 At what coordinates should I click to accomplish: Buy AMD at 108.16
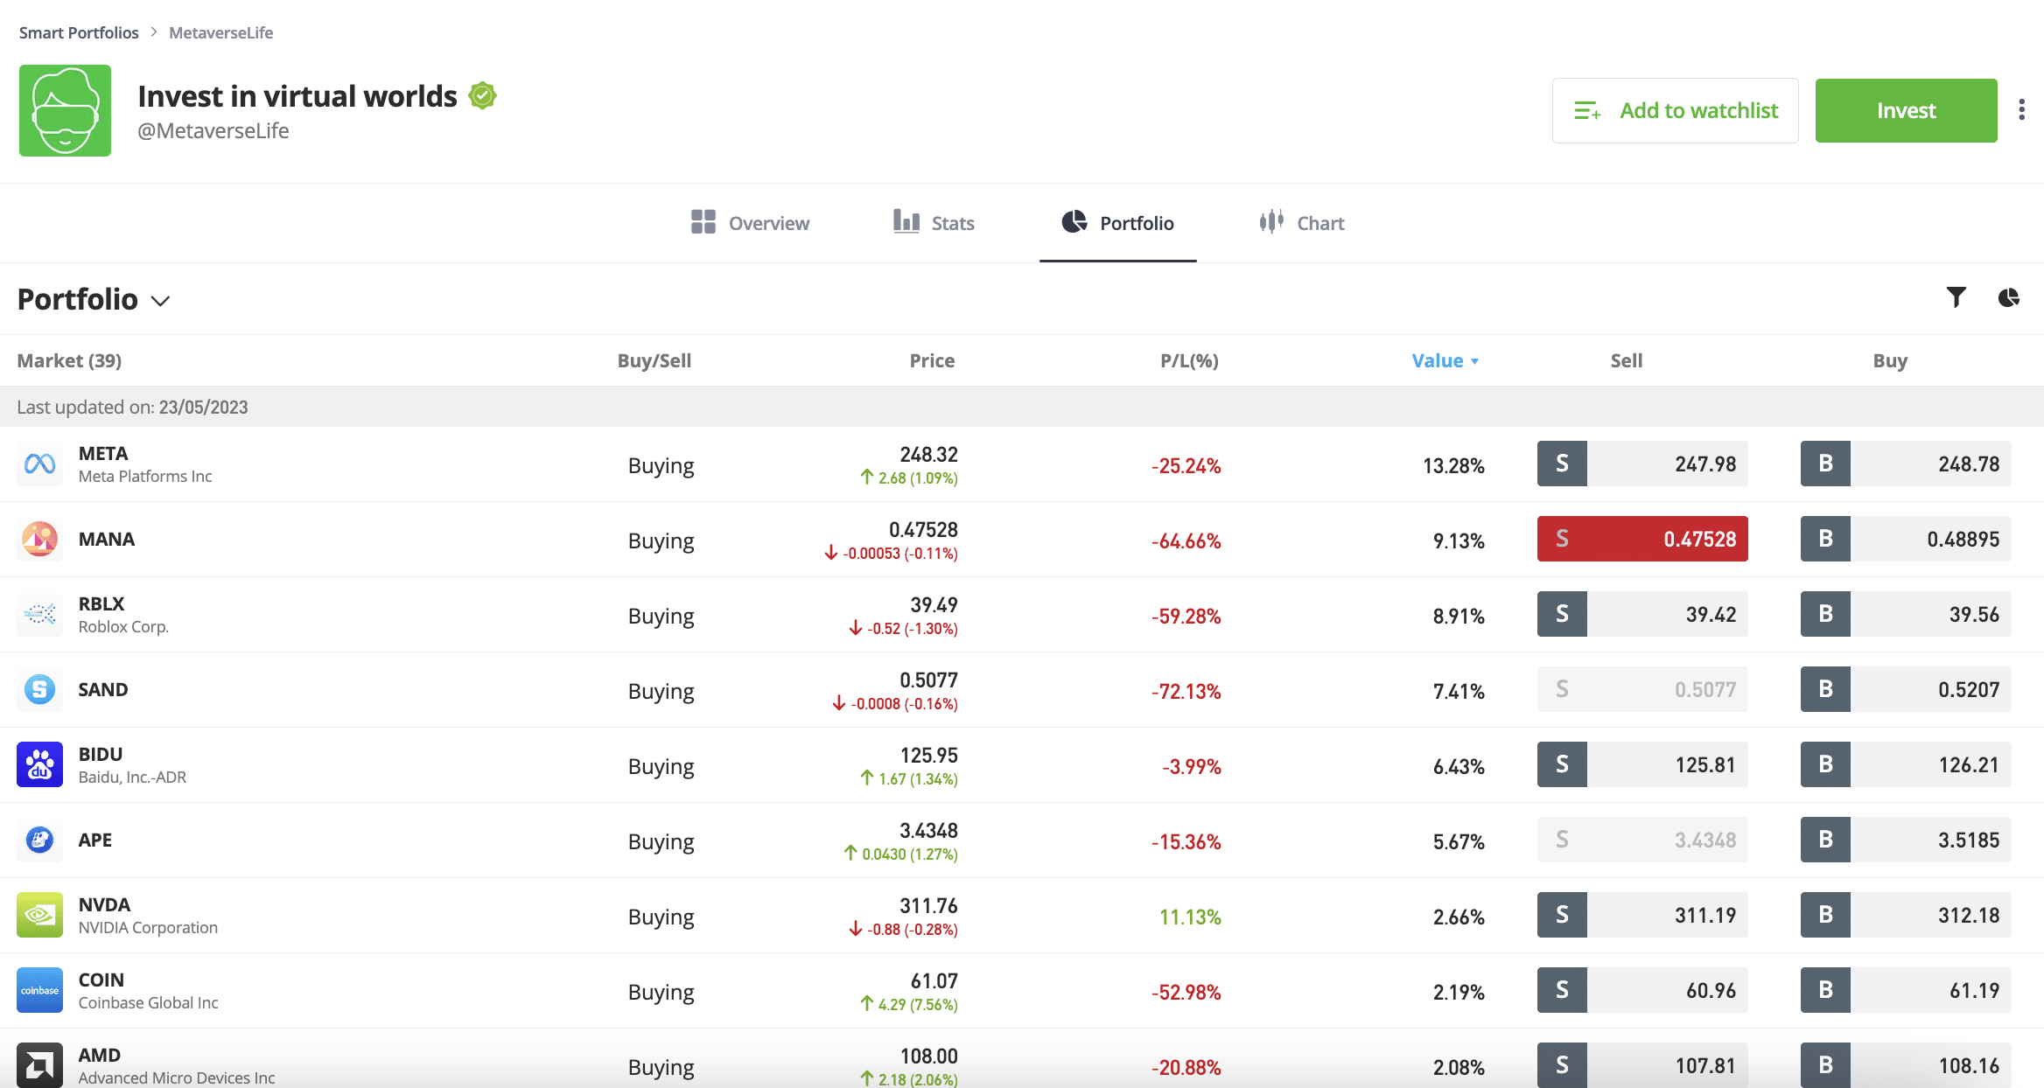click(1906, 1065)
